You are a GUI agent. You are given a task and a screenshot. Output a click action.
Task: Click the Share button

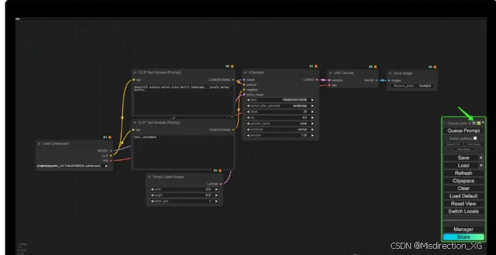[x=464, y=237]
